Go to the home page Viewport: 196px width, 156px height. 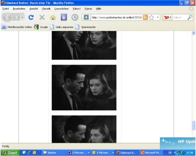tap(53, 18)
